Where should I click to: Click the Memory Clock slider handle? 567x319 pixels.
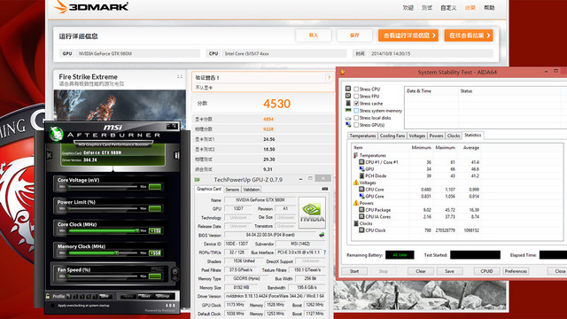coord(116,253)
